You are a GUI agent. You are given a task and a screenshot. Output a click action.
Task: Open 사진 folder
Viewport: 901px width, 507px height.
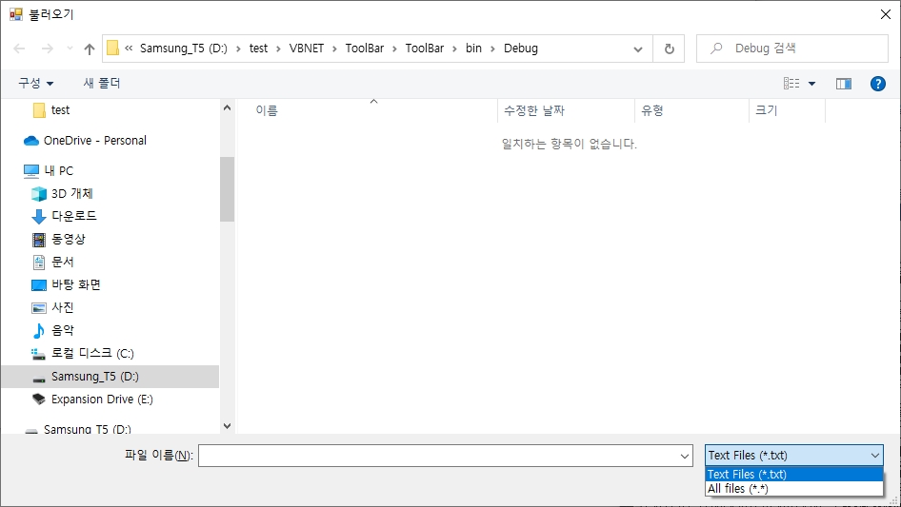[53, 308]
